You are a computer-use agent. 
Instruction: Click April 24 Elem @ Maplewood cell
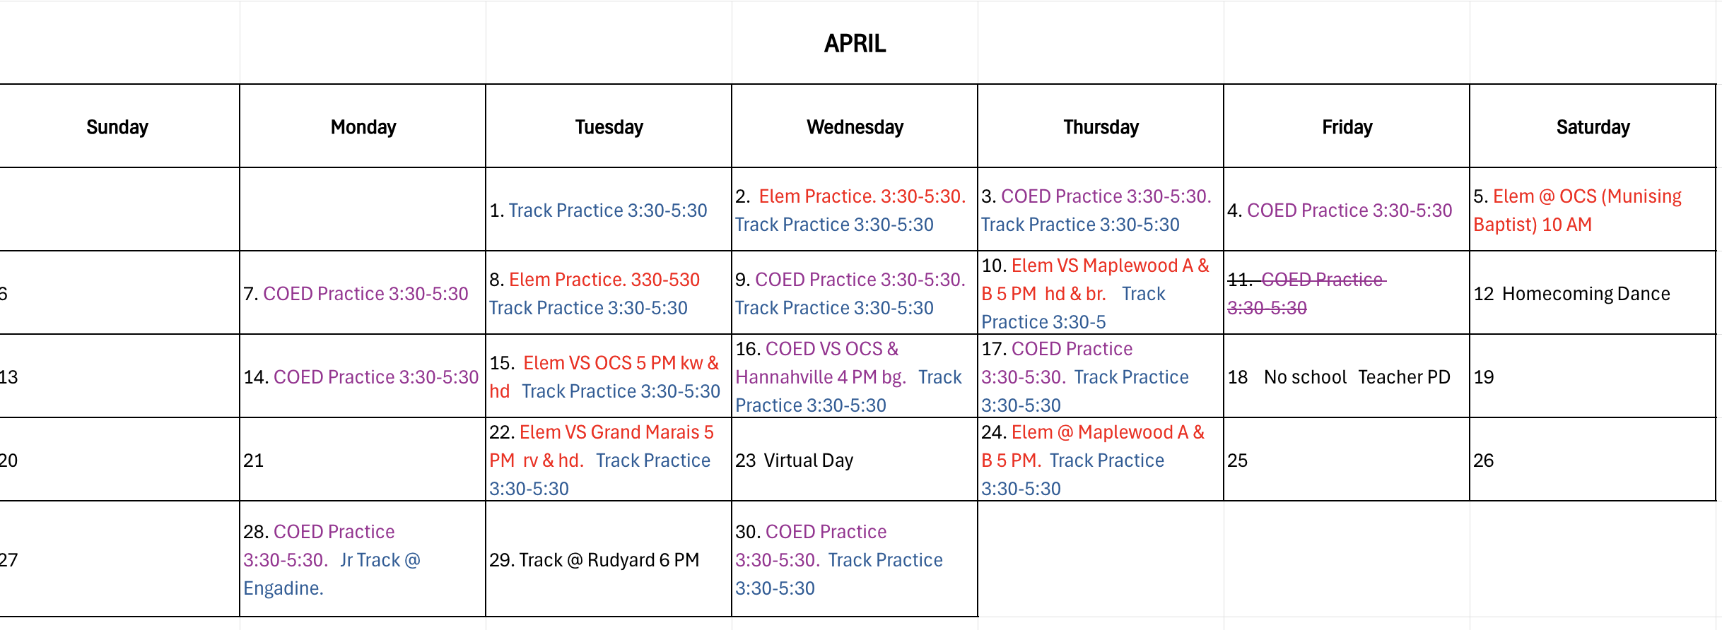[1101, 460]
